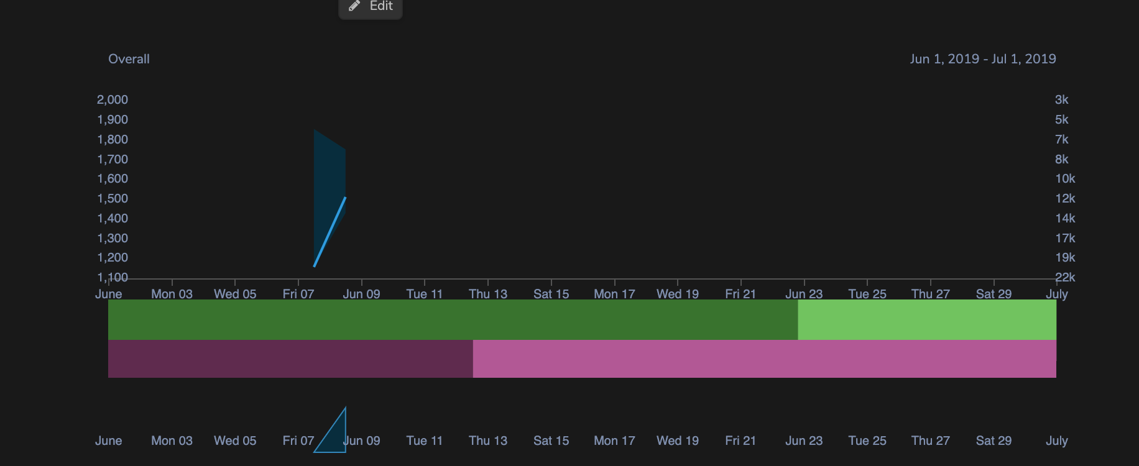The width and height of the screenshot is (1139, 466).
Task: Click the upper axis Fri 21 tick label
Action: pyautogui.click(x=740, y=294)
